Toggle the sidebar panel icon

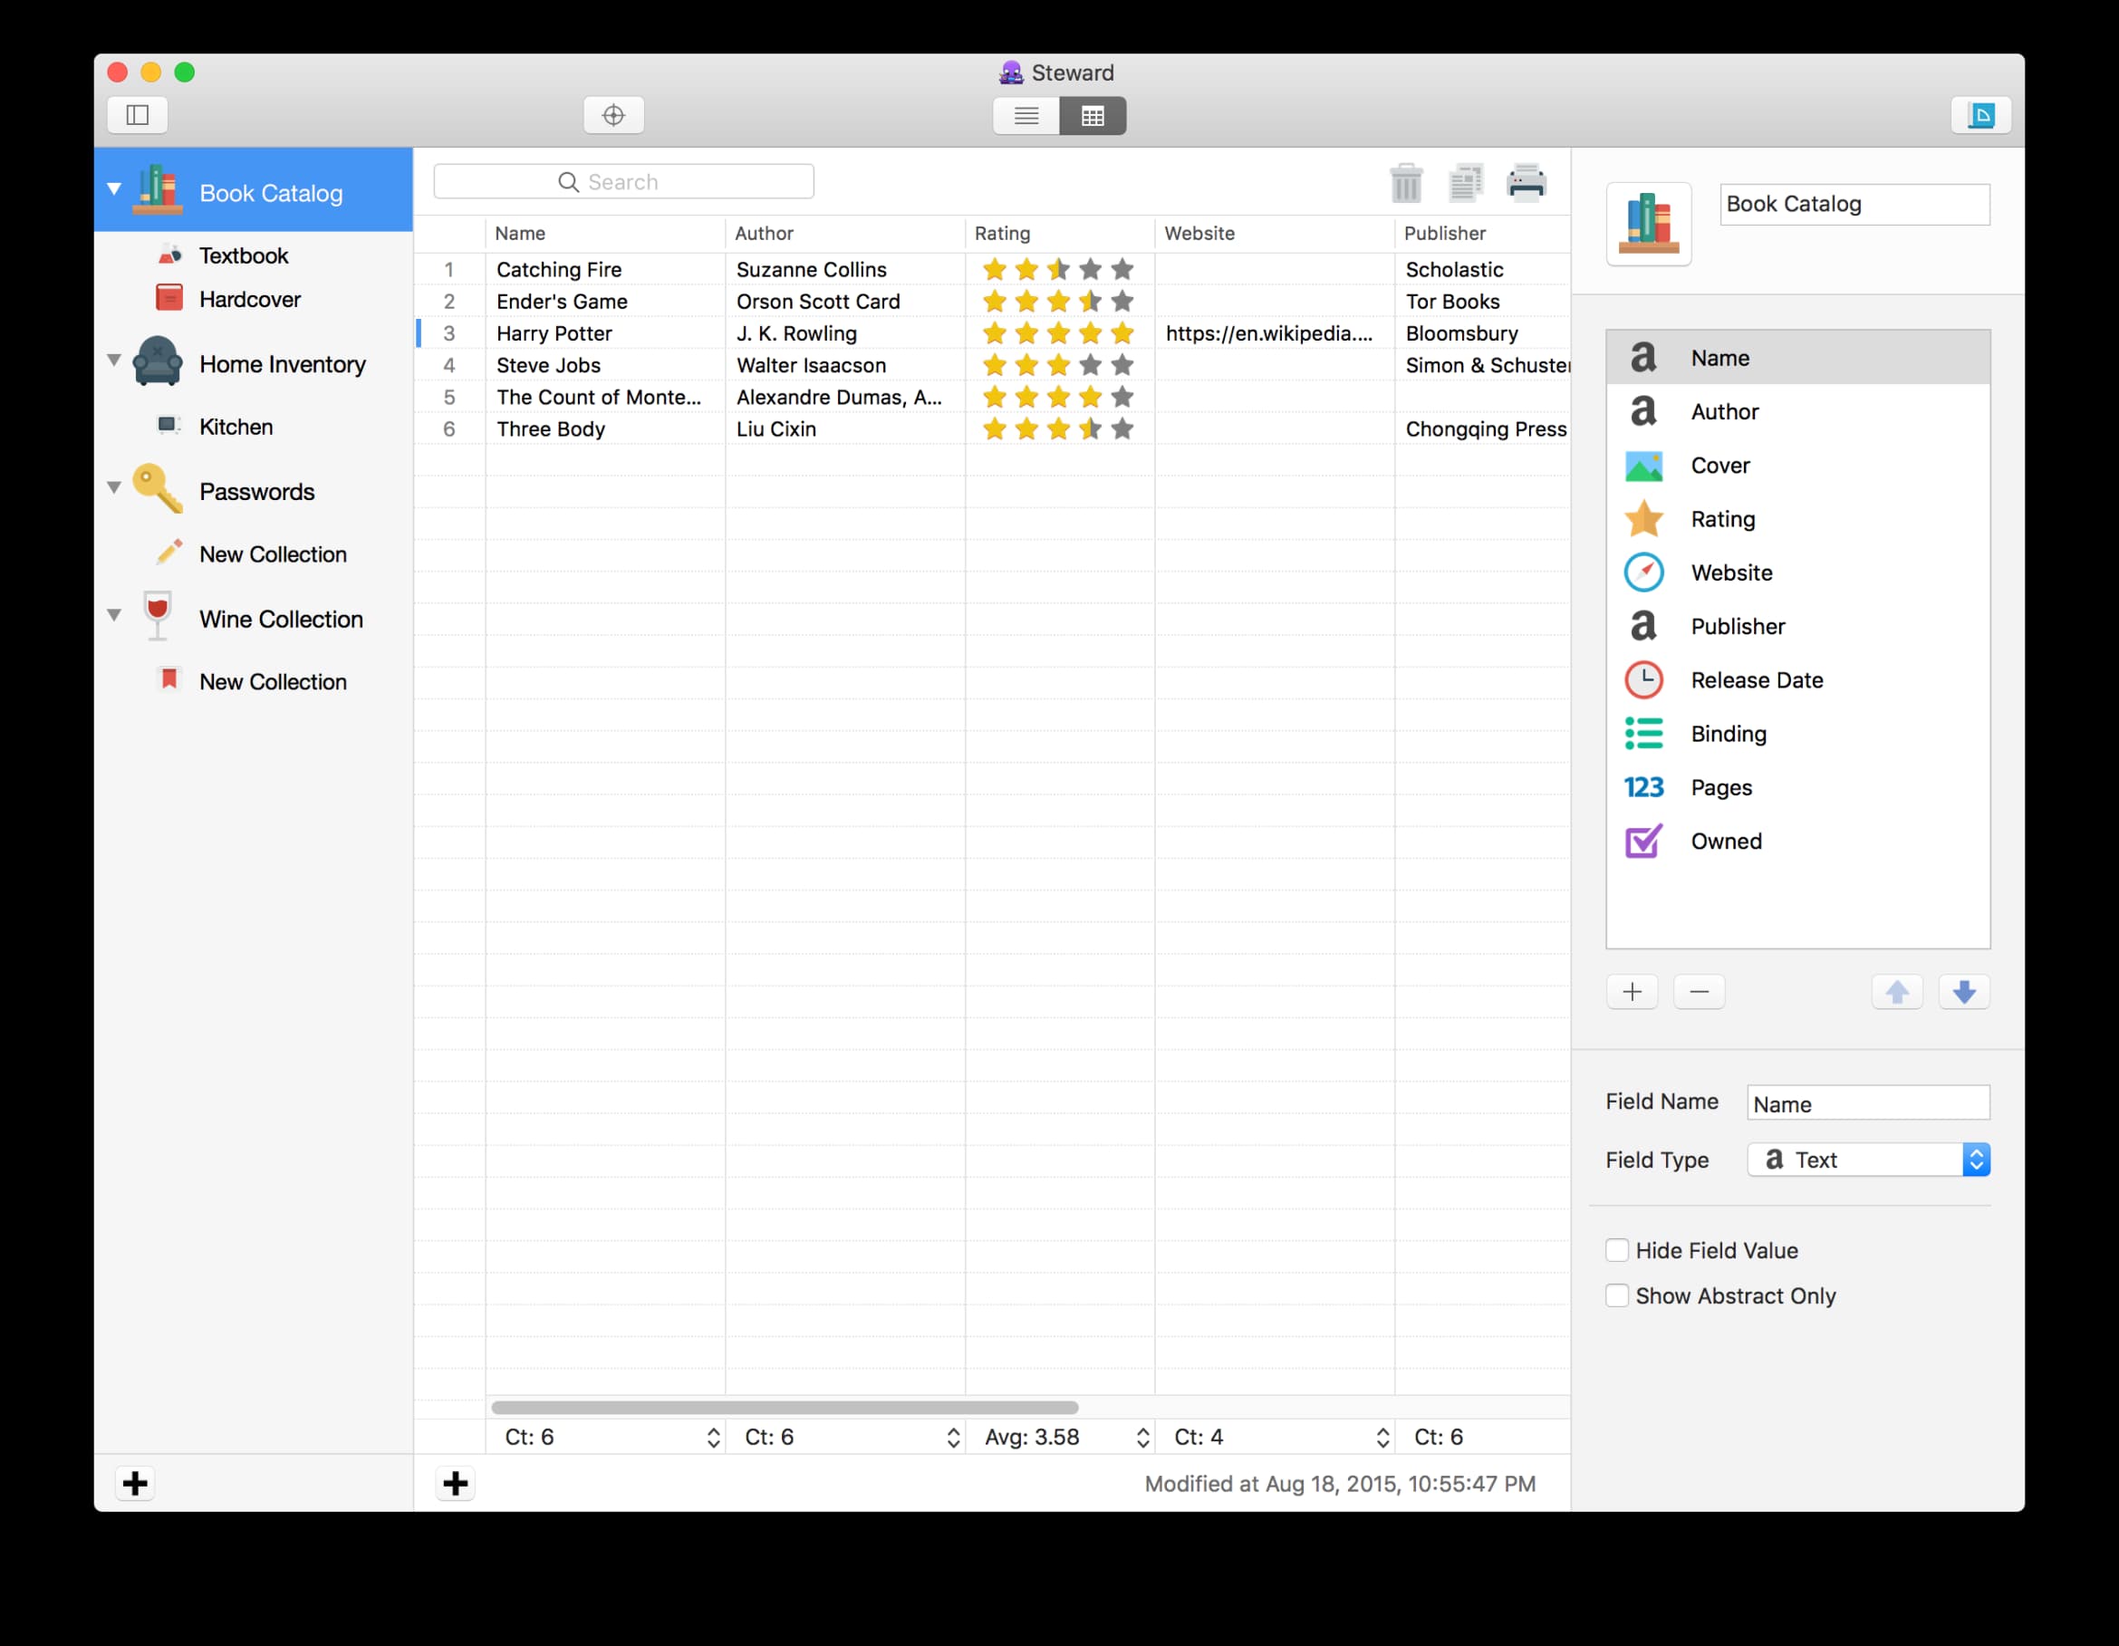click(x=138, y=115)
